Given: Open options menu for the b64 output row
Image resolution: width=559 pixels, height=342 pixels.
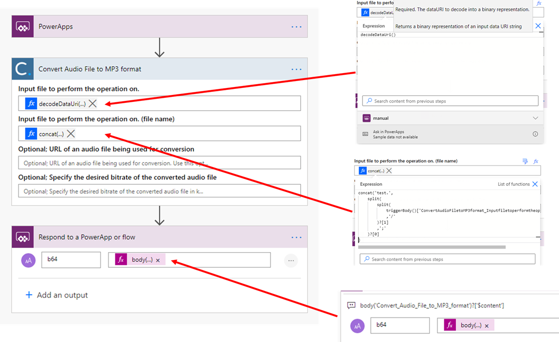Looking at the screenshot, I should coord(291,260).
